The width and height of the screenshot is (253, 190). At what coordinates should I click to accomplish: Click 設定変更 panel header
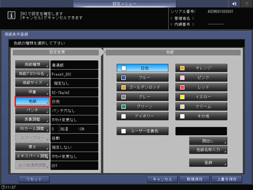coord(56,52)
